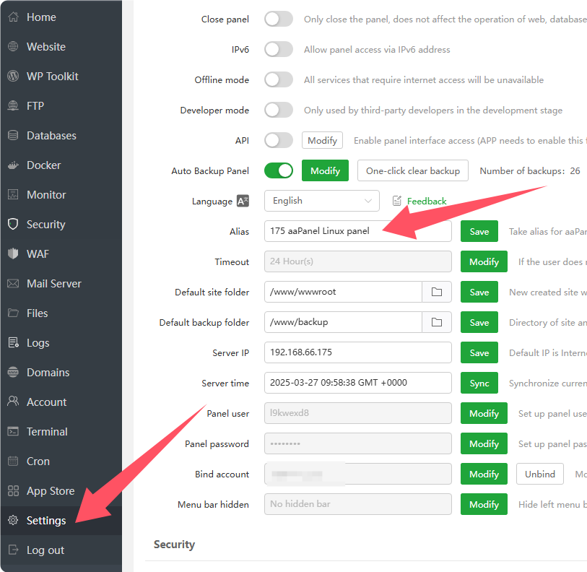The image size is (587, 572).
Task: Click the Databases stack icon
Action: [x=13, y=135]
